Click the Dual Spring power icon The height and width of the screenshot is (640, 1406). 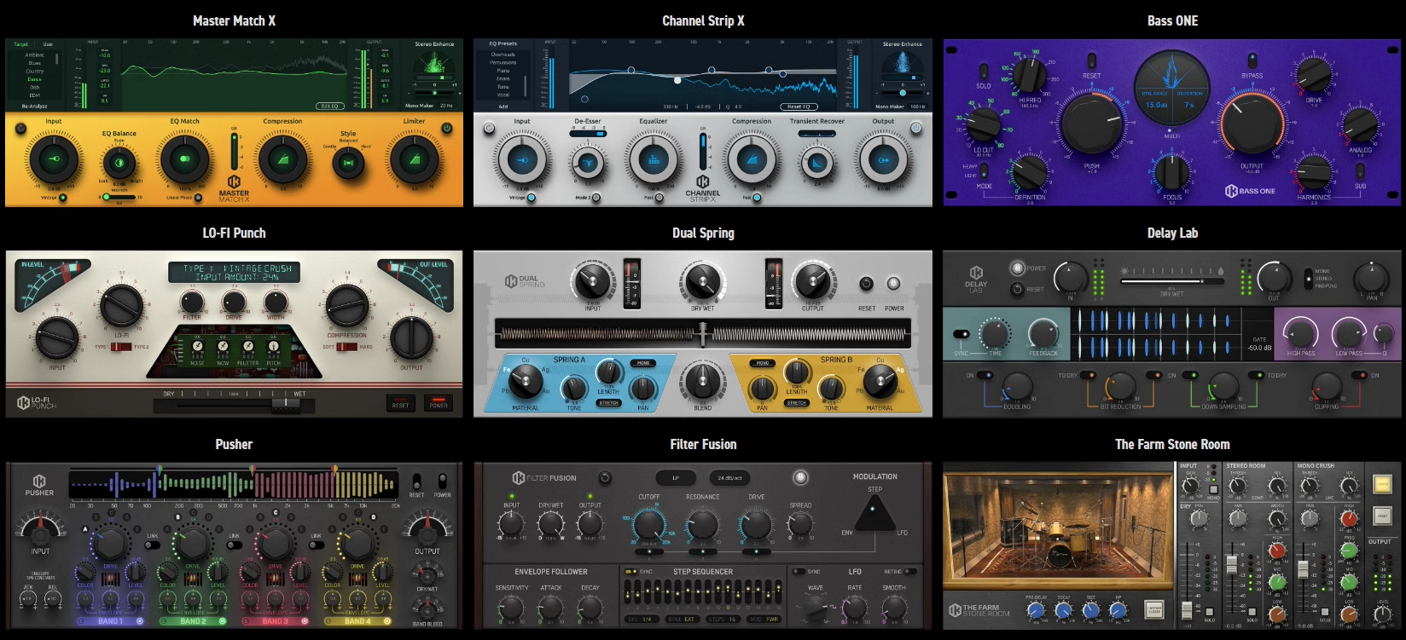[x=893, y=284]
